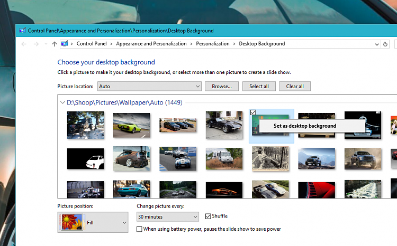The width and height of the screenshot is (397, 246).
Task: Click the Forward navigation arrow
Action: 36,44
